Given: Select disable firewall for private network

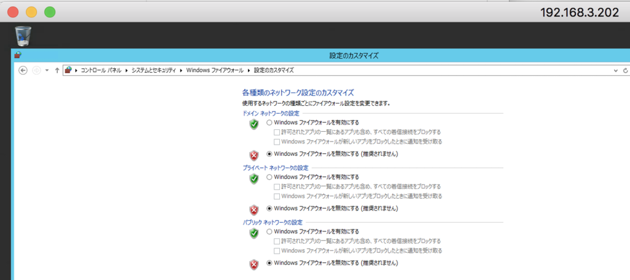Looking at the screenshot, I should (x=269, y=209).
